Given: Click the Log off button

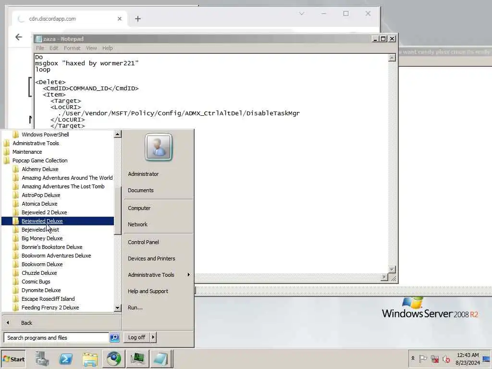Looking at the screenshot, I should click(x=136, y=337).
